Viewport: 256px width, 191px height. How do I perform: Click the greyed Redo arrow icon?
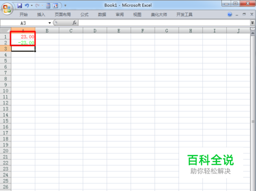click(x=37, y=6)
